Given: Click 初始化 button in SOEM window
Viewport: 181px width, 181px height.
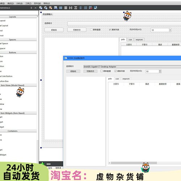Looking at the screenshot, I should (x=73, y=71).
